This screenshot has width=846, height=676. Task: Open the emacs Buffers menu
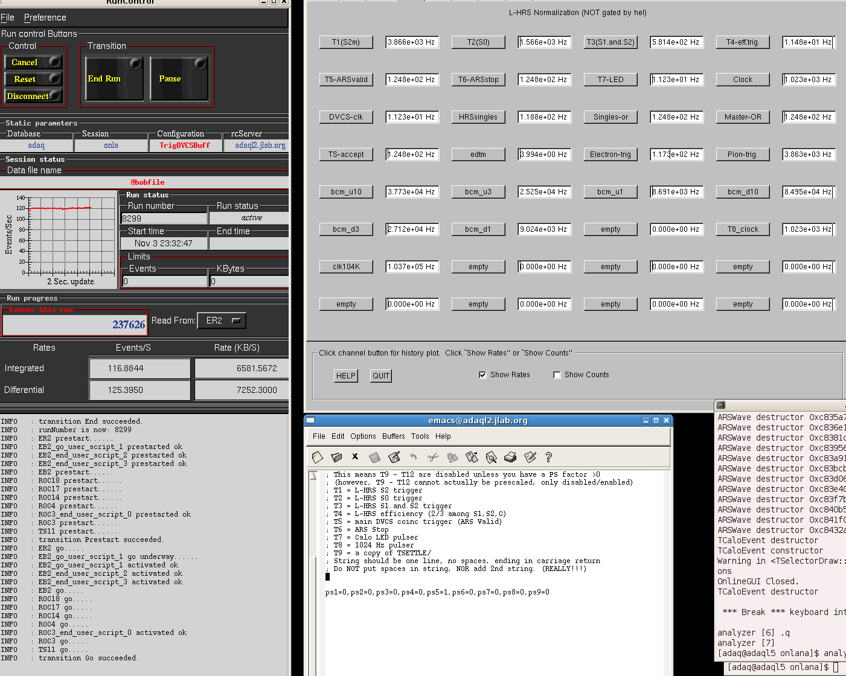click(x=394, y=436)
